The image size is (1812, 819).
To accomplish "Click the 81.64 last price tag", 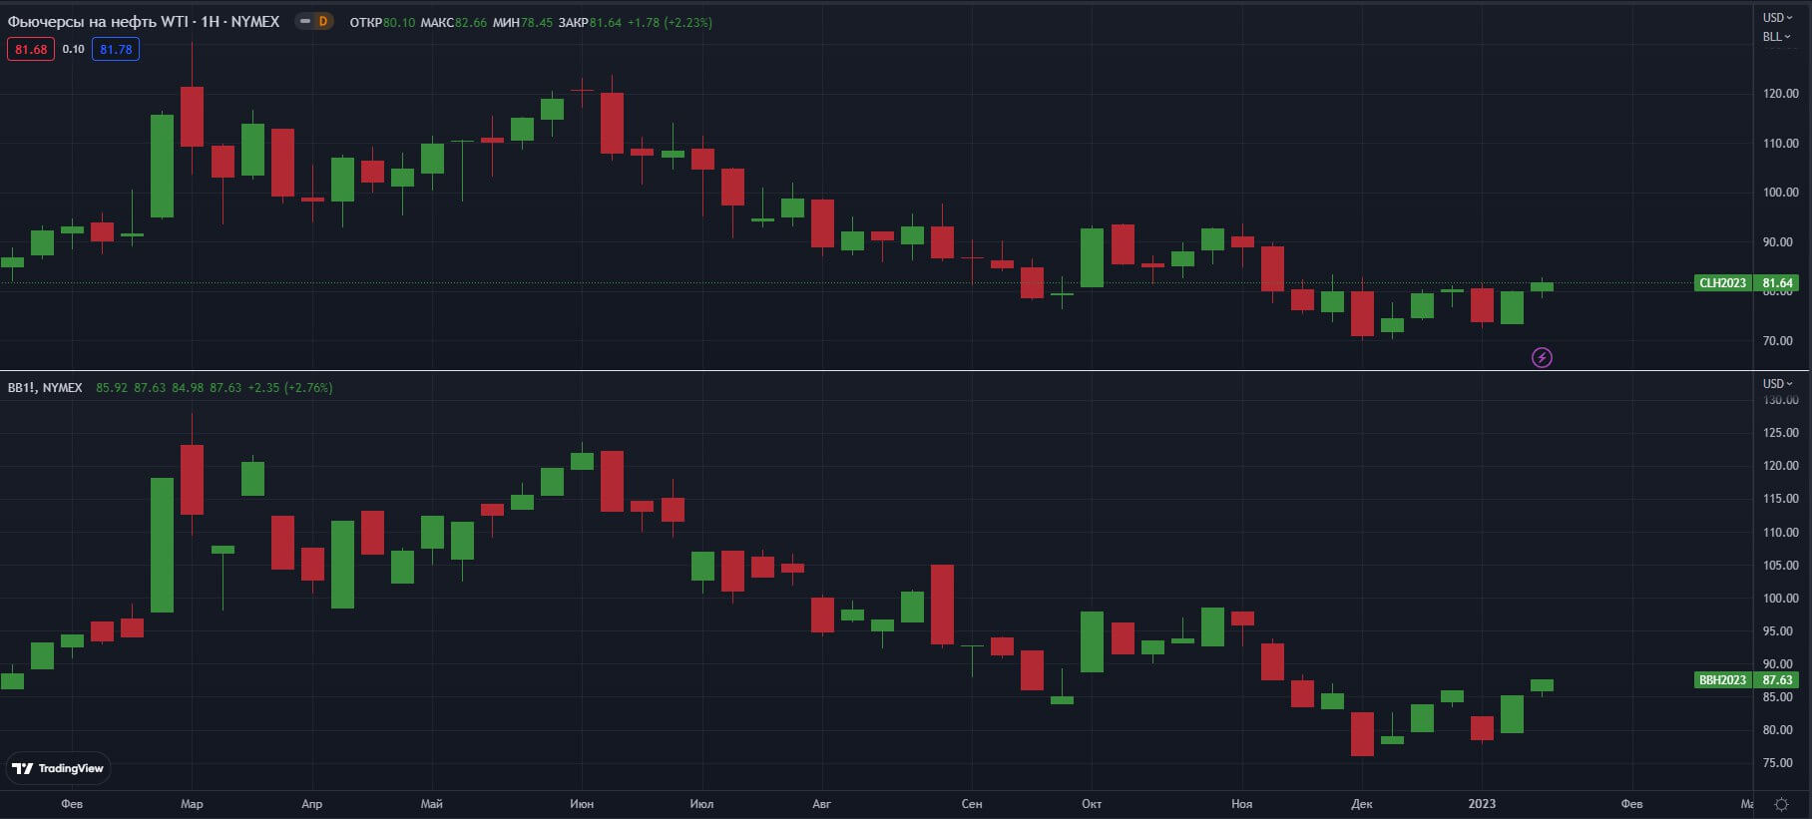I will coord(1777,283).
